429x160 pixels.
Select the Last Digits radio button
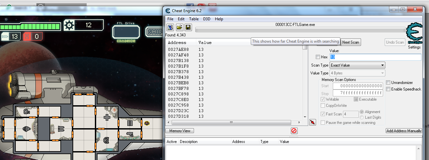[x=362, y=117]
